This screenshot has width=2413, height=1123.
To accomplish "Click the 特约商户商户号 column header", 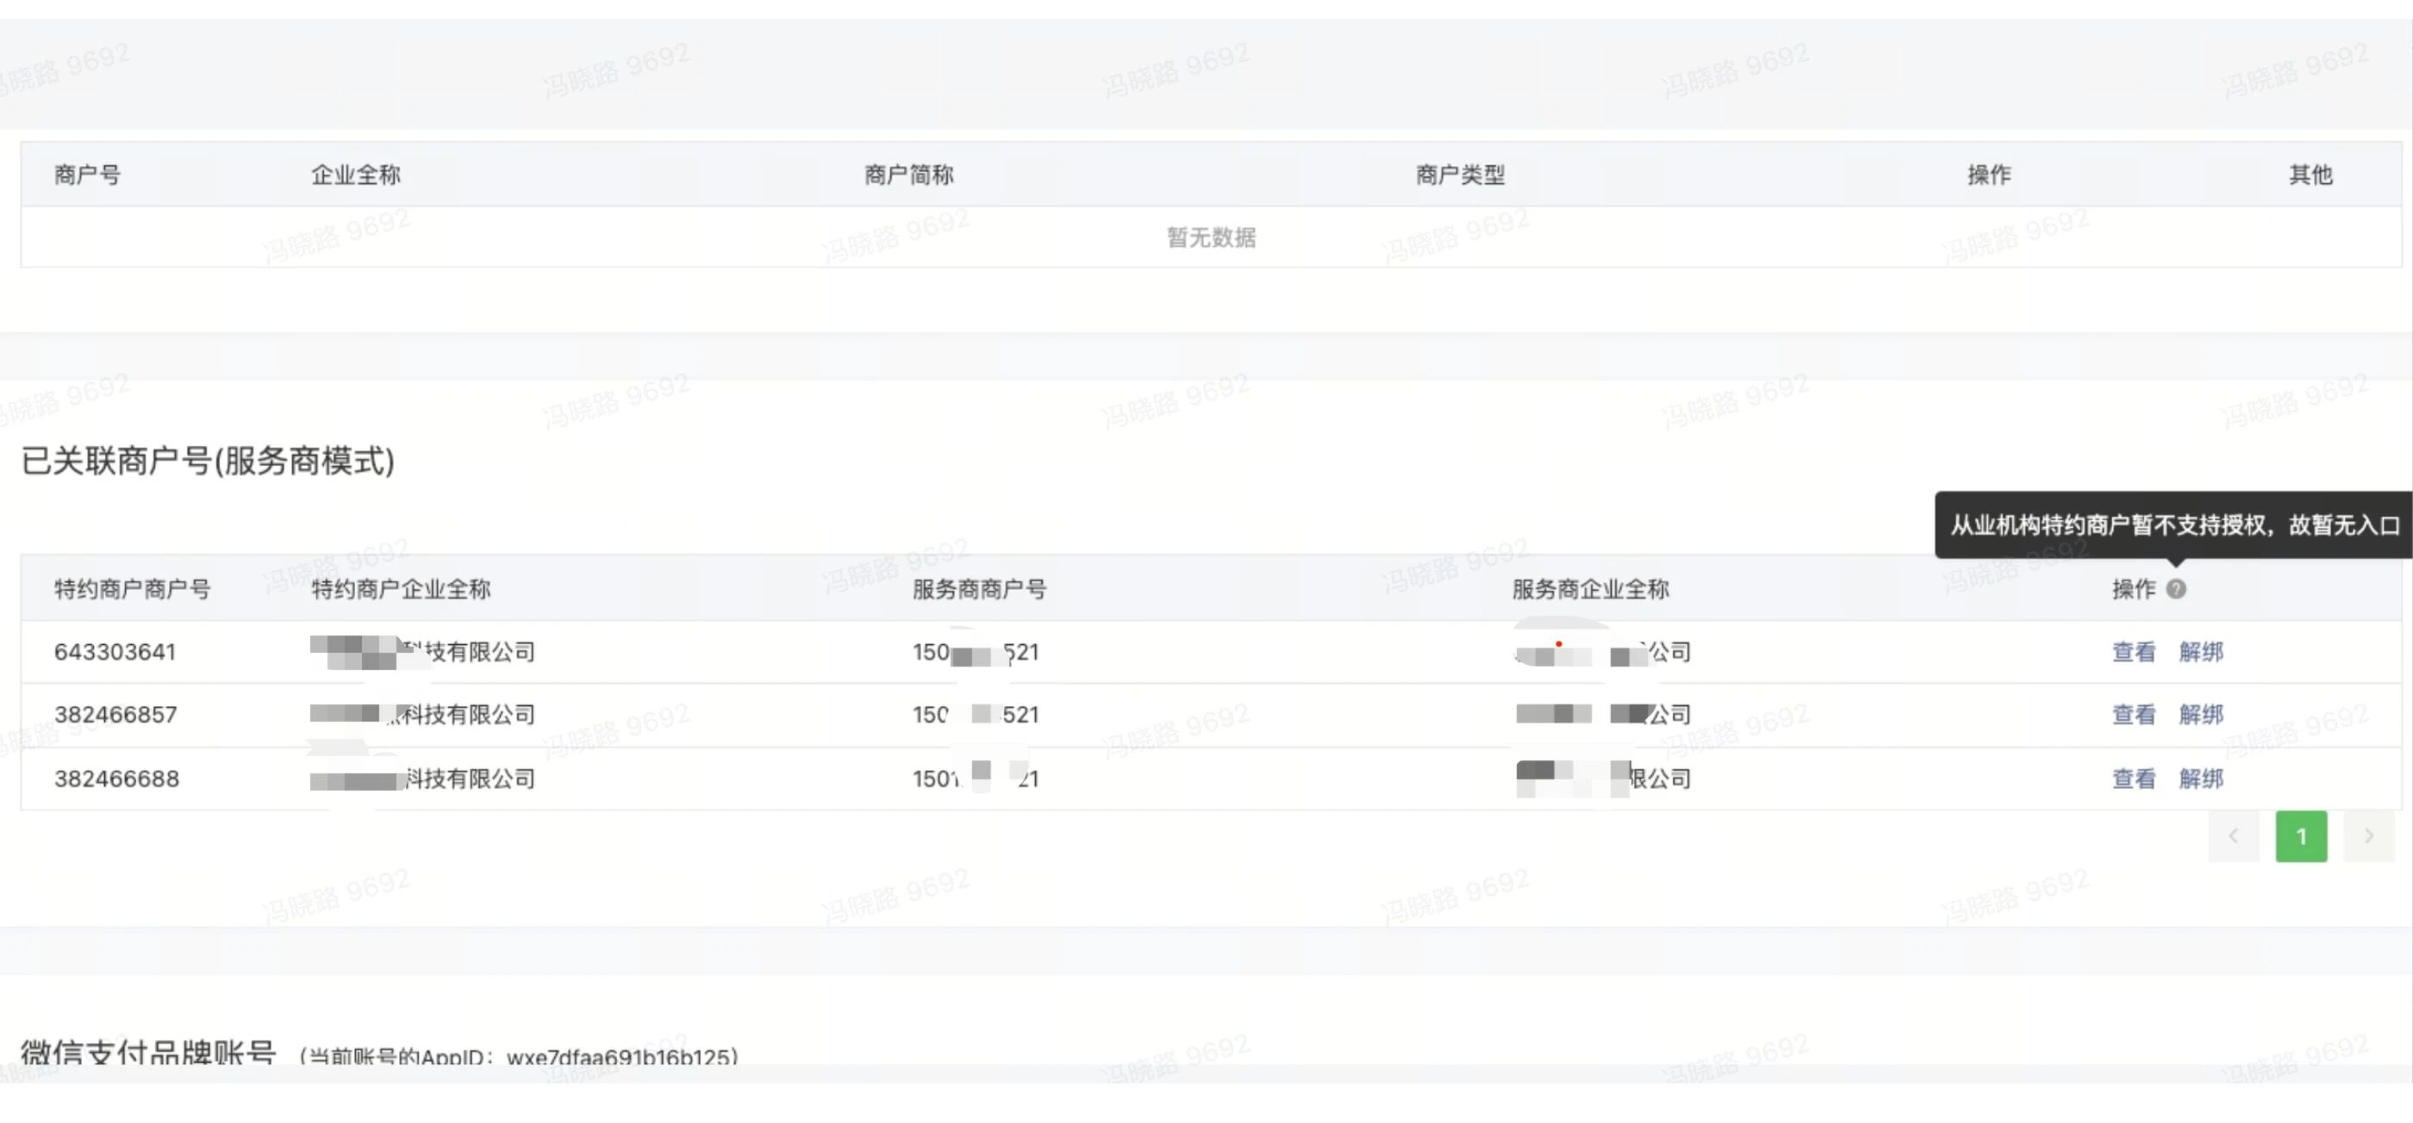I will click(132, 590).
